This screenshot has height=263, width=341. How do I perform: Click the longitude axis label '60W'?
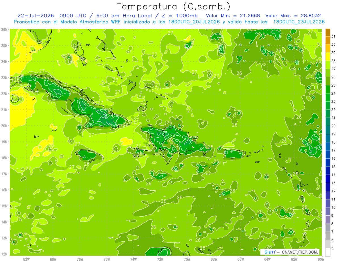pos(321,259)
